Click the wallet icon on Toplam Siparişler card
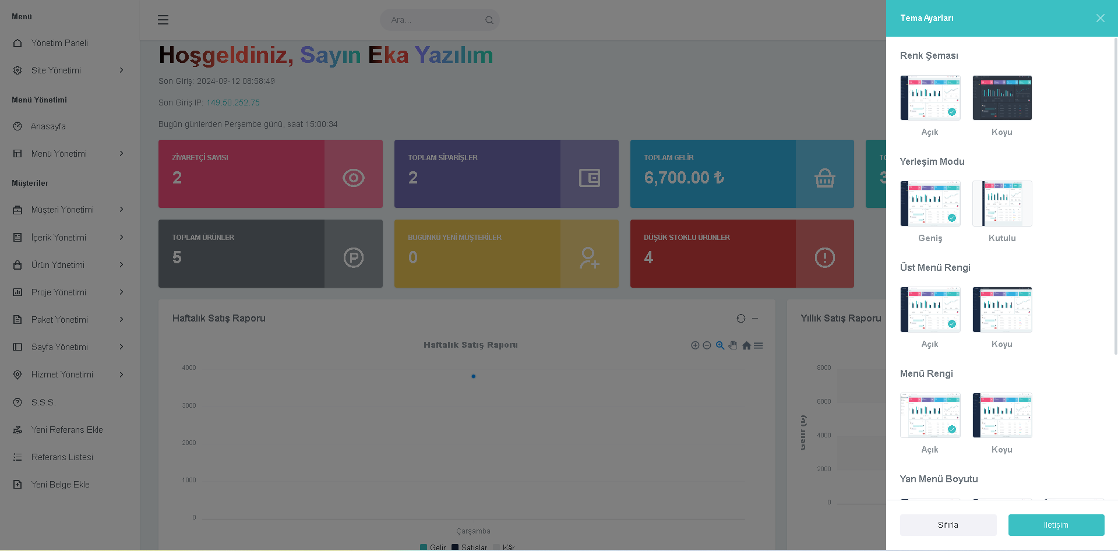 (x=590, y=178)
